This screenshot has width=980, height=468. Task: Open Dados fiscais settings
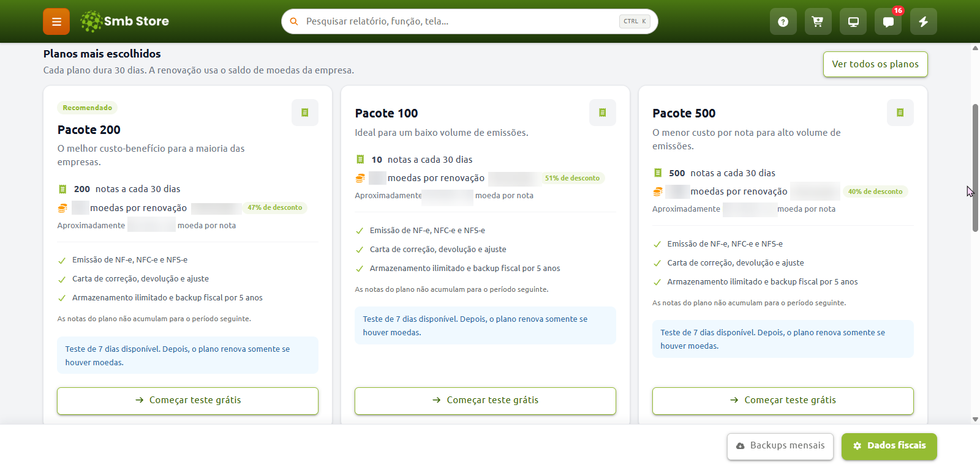889,446
